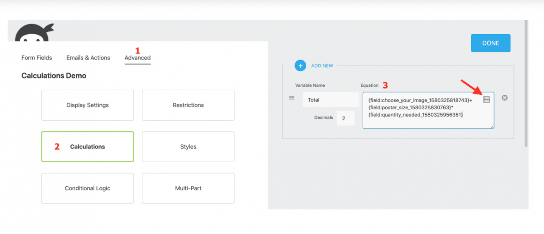Click the blue DONE button
Image resolution: width=544 pixels, height=234 pixels.
coord(490,43)
